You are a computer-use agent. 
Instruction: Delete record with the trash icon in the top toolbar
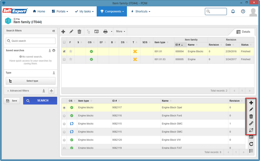(80, 32)
